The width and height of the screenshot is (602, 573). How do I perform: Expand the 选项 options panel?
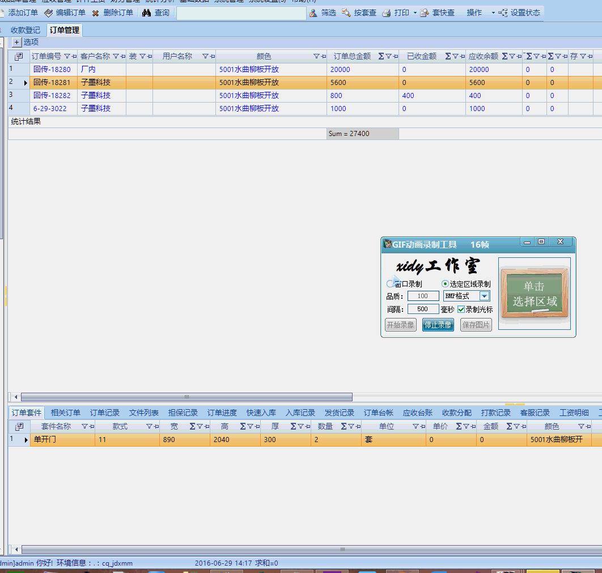[16, 42]
